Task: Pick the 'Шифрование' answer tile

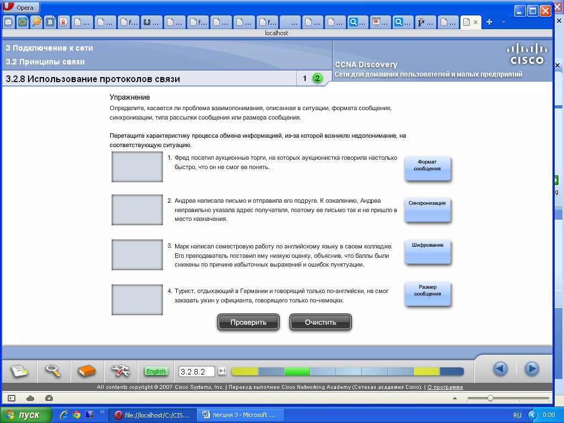Action: point(427,252)
